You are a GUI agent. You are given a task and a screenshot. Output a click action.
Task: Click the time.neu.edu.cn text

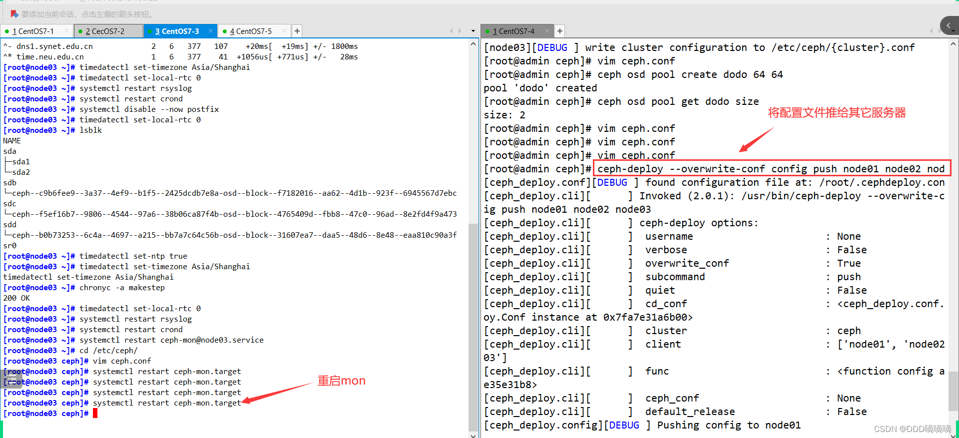(50, 57)
